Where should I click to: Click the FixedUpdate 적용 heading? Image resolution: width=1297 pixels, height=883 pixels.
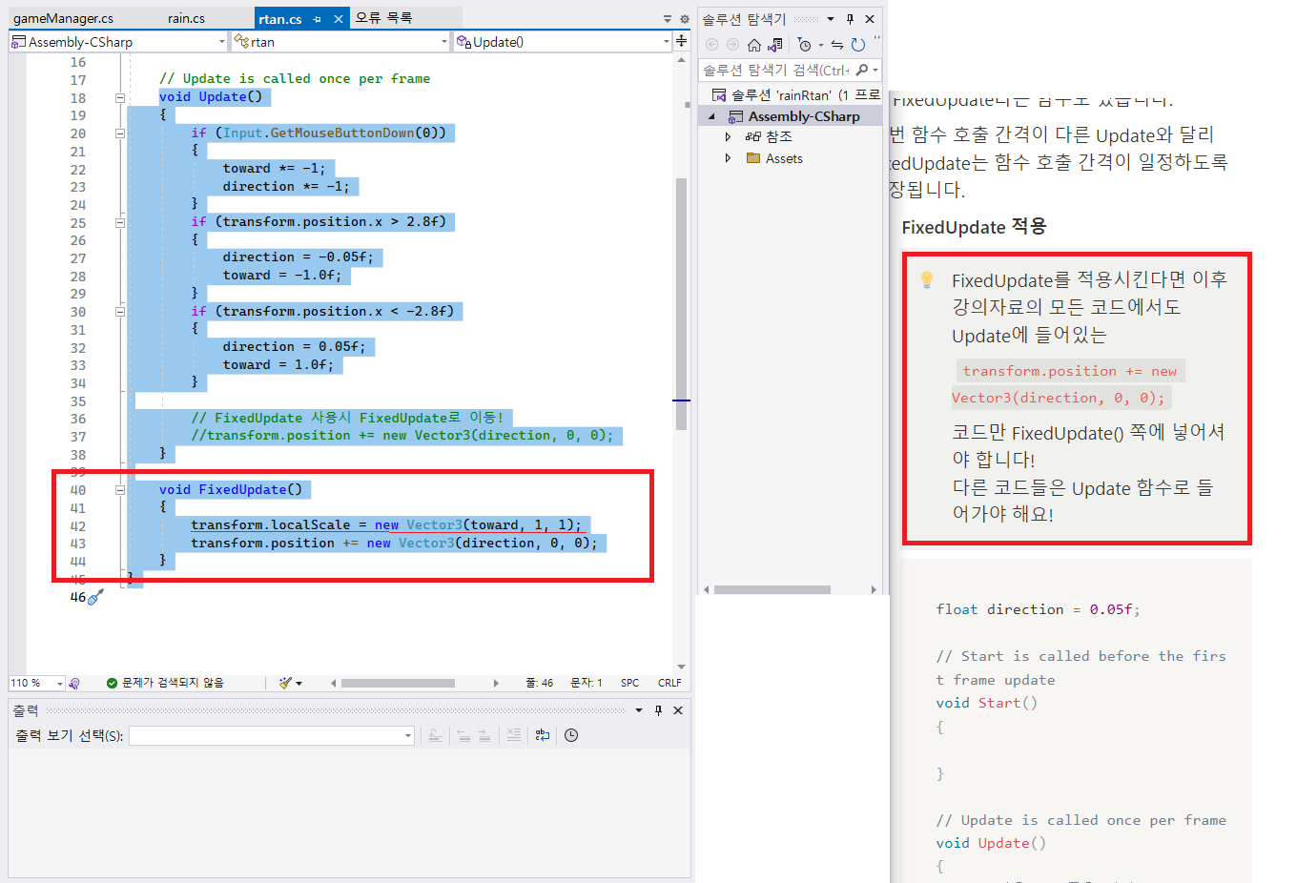tap(974, 227)
